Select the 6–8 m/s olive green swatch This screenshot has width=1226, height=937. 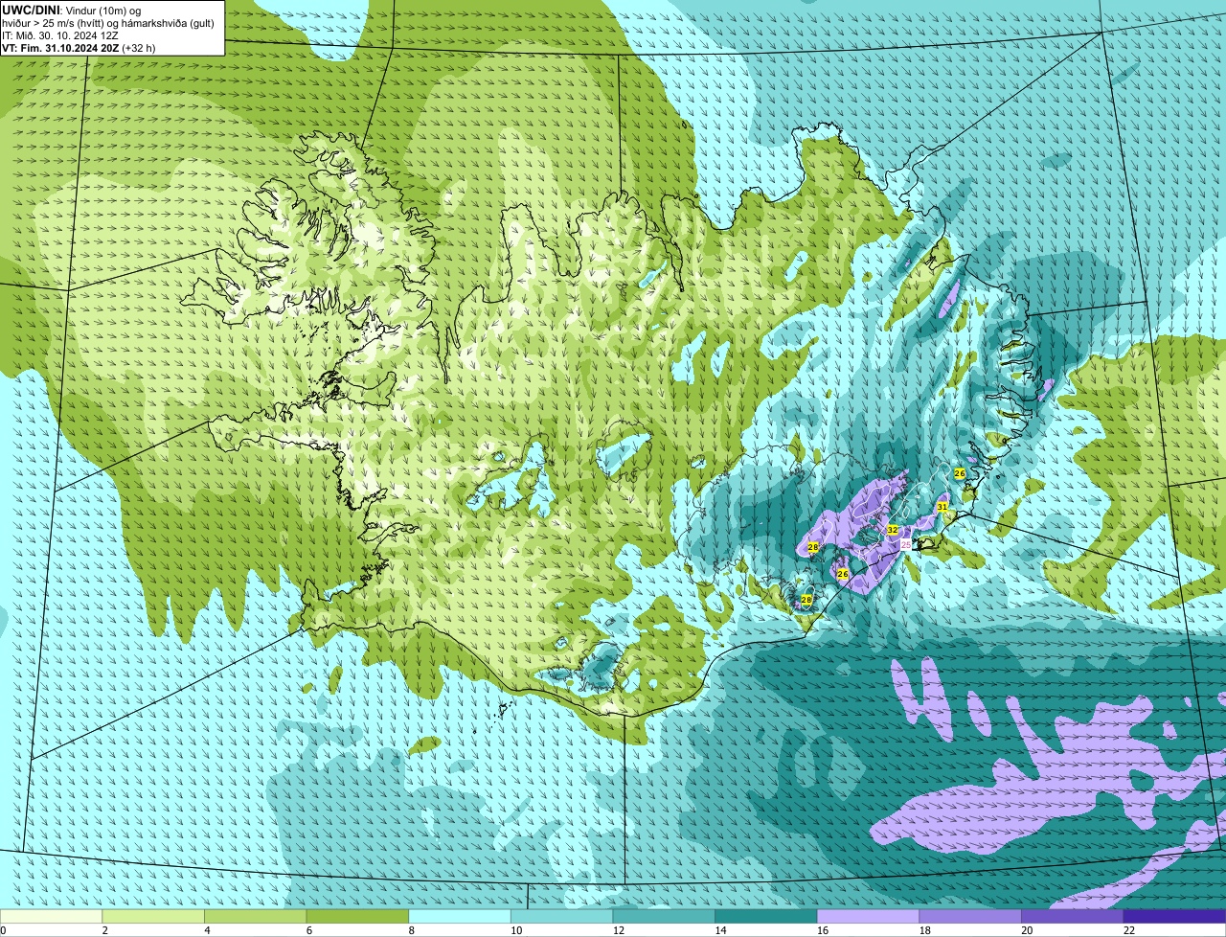357,916
